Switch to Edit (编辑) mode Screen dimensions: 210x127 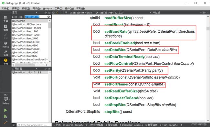point(5,27)
